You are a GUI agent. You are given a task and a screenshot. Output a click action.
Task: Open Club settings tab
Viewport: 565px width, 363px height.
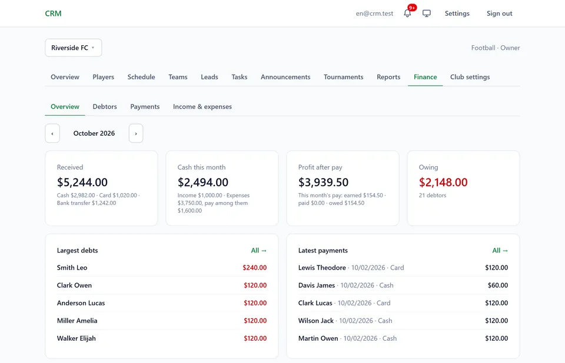point(470,77)
